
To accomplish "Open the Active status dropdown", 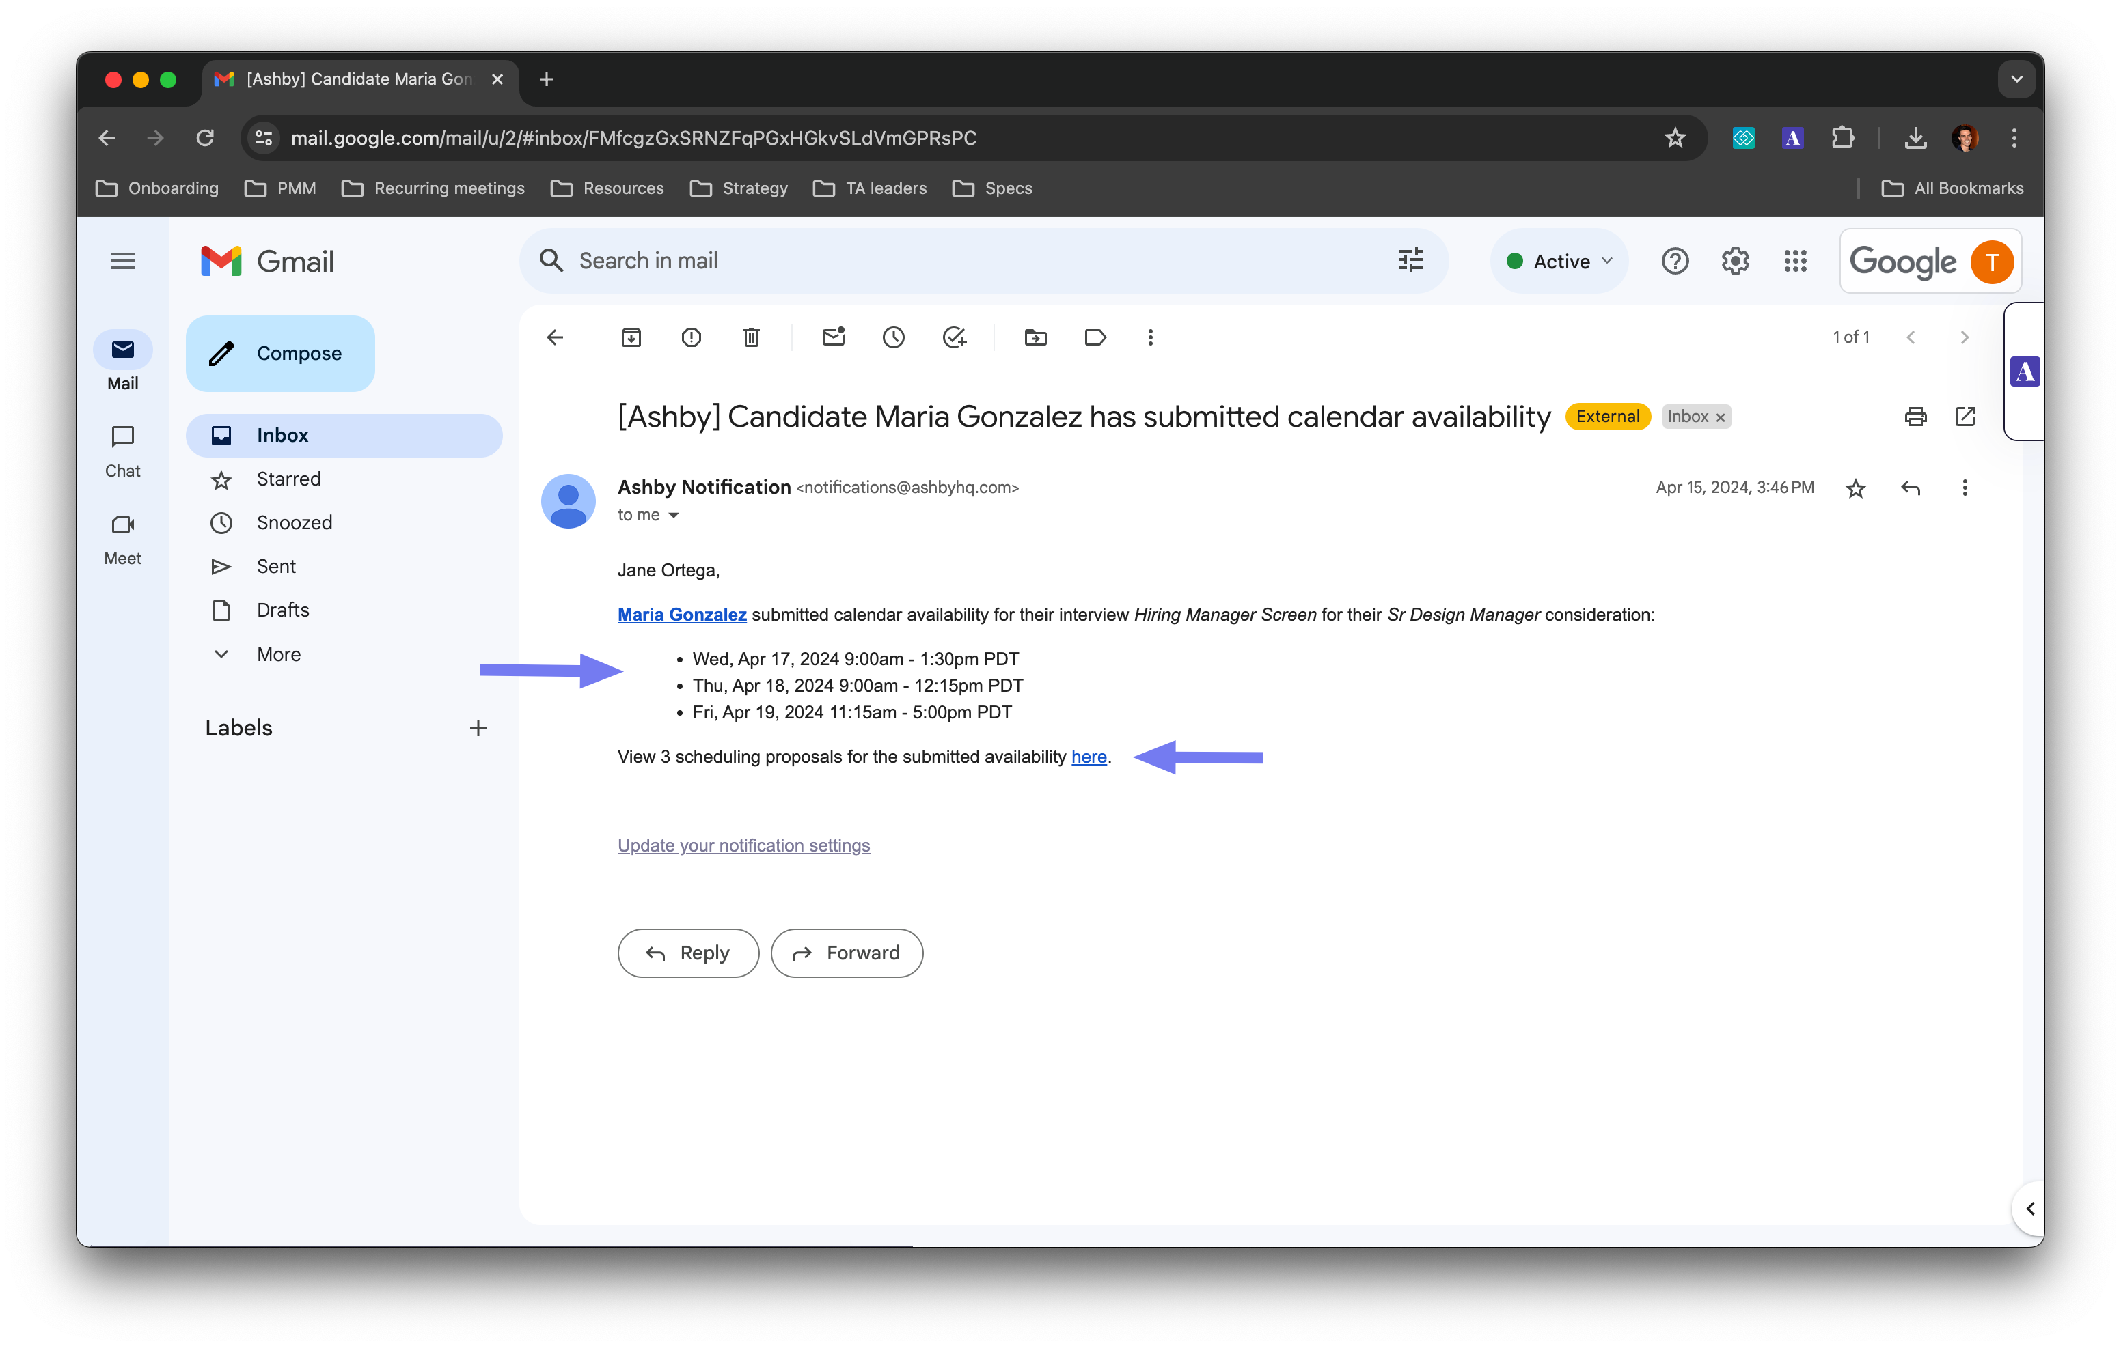I will 1559,262.
